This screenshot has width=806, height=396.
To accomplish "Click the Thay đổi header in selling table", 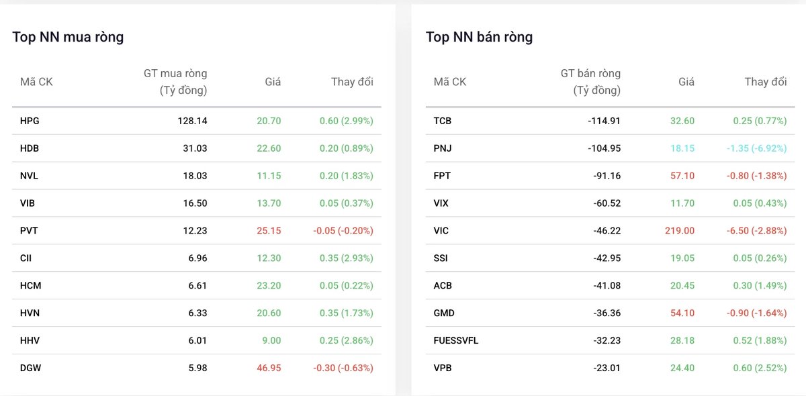I will pos(766,82).
